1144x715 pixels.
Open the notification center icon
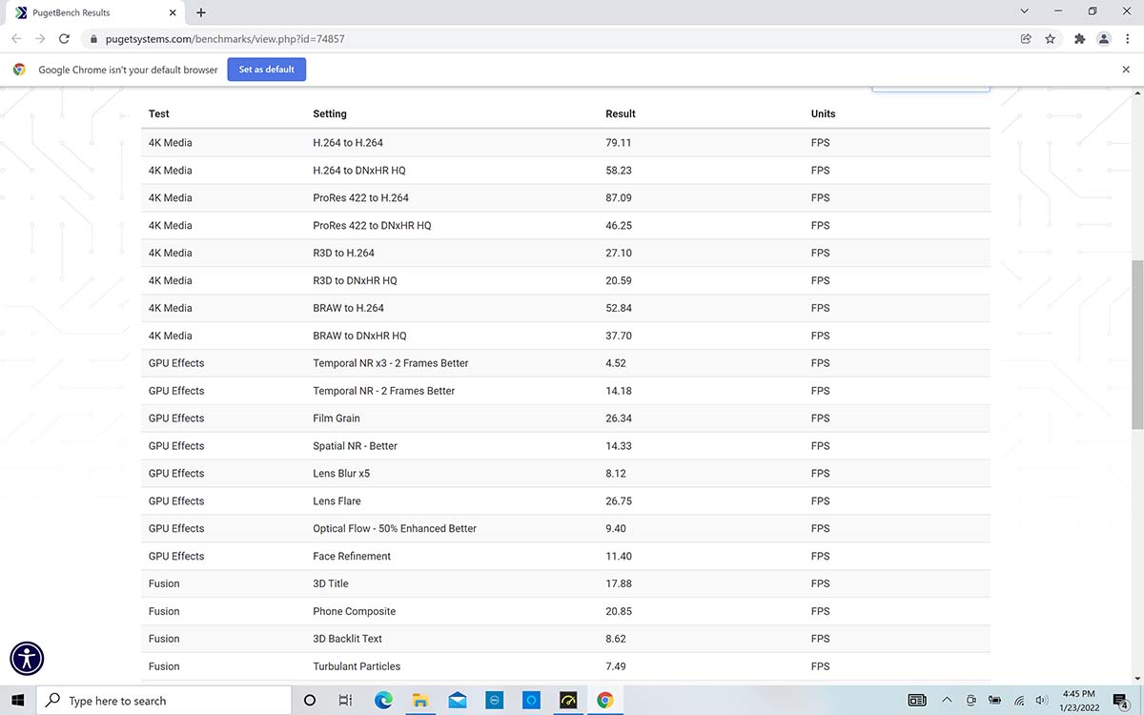pos(1121,702)
